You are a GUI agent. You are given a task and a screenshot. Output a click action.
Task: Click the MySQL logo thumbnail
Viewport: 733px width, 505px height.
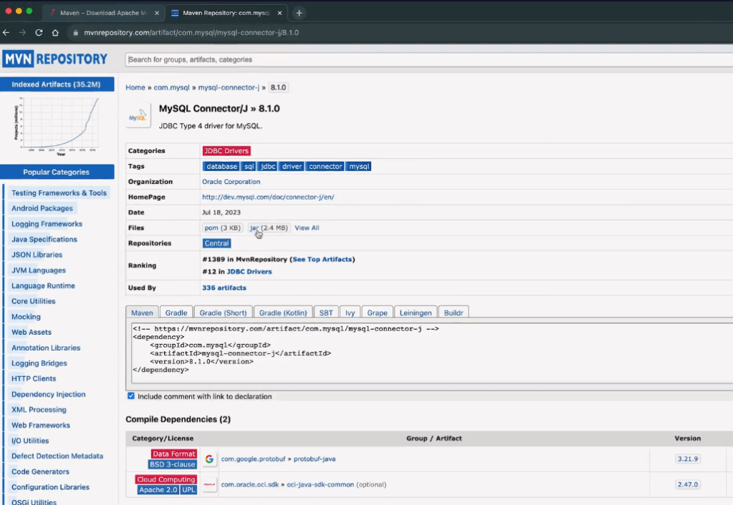click(138, 115)
